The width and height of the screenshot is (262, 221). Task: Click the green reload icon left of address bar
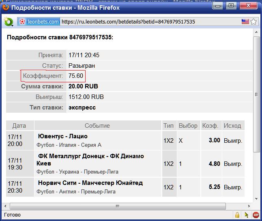[x=8, y=21]
